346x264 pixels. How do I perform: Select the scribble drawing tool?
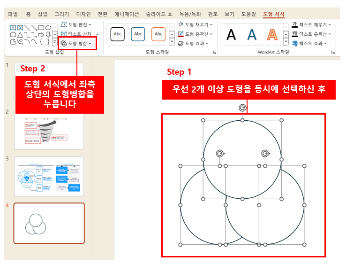point(20,41)
